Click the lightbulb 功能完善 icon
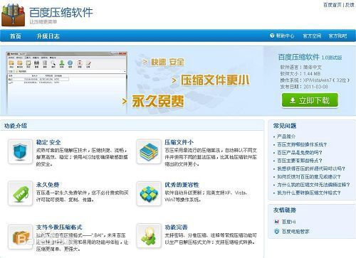 [149, 236]
